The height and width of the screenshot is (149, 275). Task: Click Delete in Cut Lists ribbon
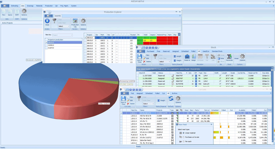[131, 104]
